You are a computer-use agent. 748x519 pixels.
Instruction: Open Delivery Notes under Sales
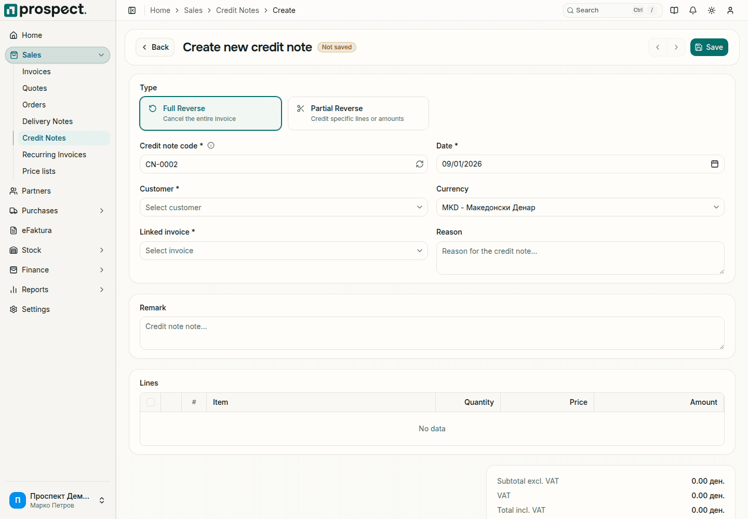click(x=64, y=121)
